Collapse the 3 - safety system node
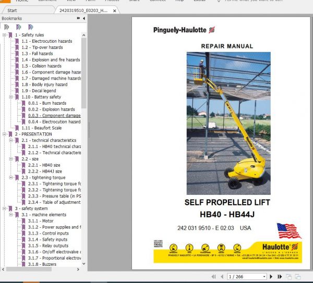 click(x=4, y=208)
